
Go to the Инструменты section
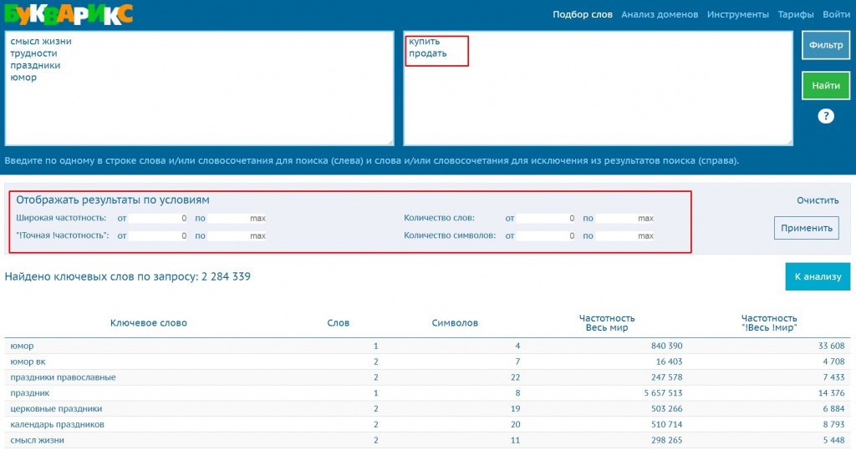pos(737,14)
